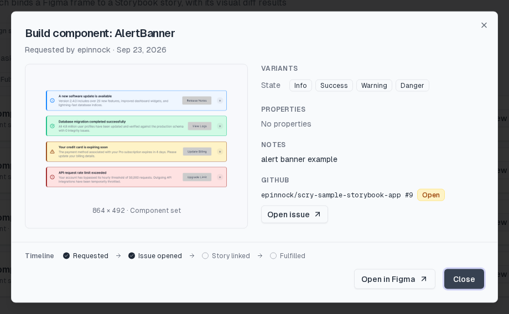Open the GitHub issue link button

point(294,214)
